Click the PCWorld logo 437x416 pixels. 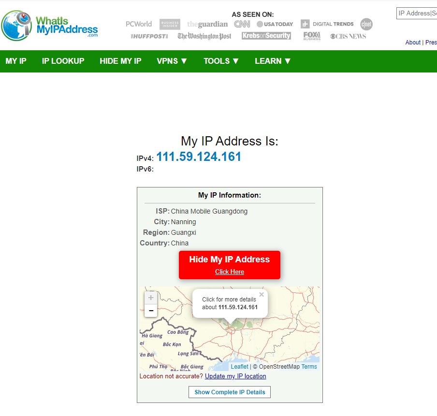click(x=139, y=24)
